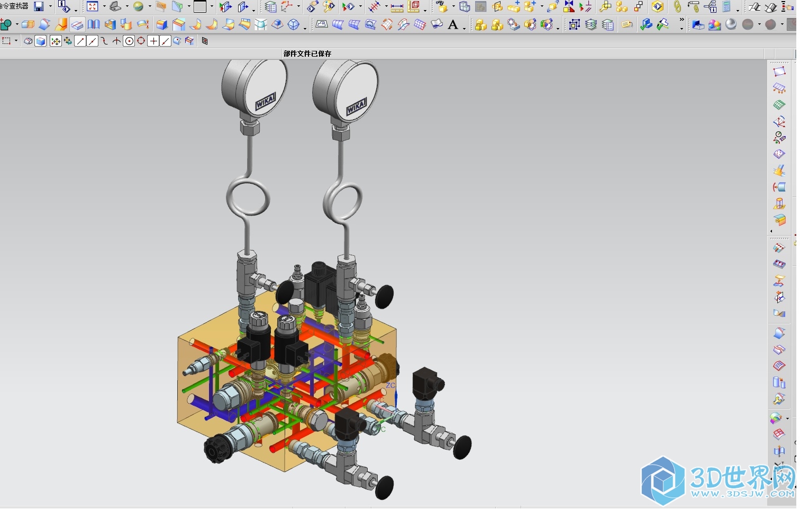Toggle the midpoint snap option

point(92,41)
